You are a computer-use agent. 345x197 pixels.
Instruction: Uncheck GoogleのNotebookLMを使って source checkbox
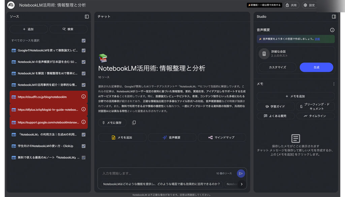tap(84, 51)
